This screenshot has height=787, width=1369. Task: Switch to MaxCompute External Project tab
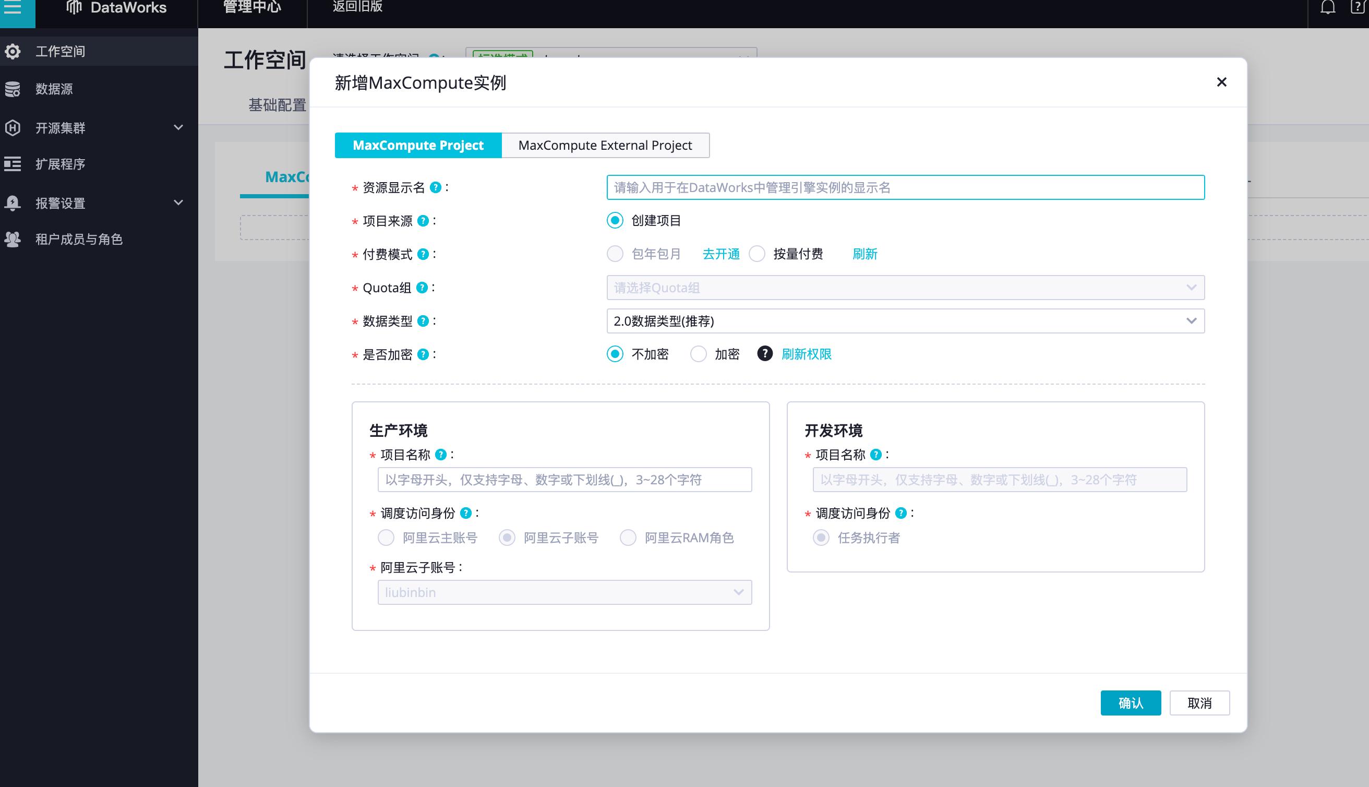coord(605,146)
